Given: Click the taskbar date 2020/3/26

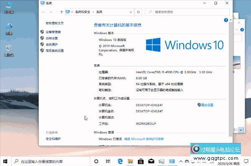Looking at the screenshot, I should 228,163.
